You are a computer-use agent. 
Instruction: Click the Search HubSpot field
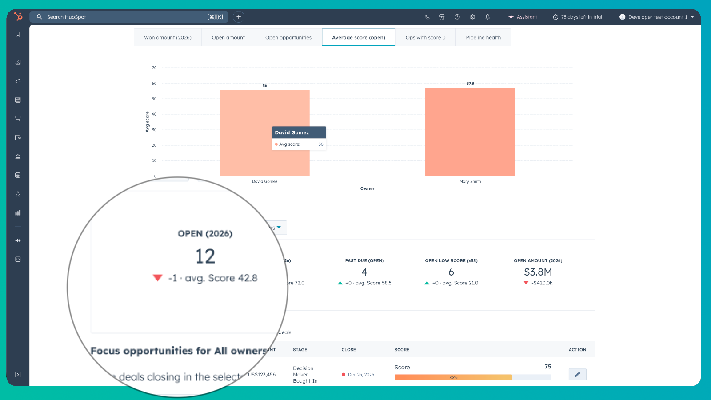[124, 17]
